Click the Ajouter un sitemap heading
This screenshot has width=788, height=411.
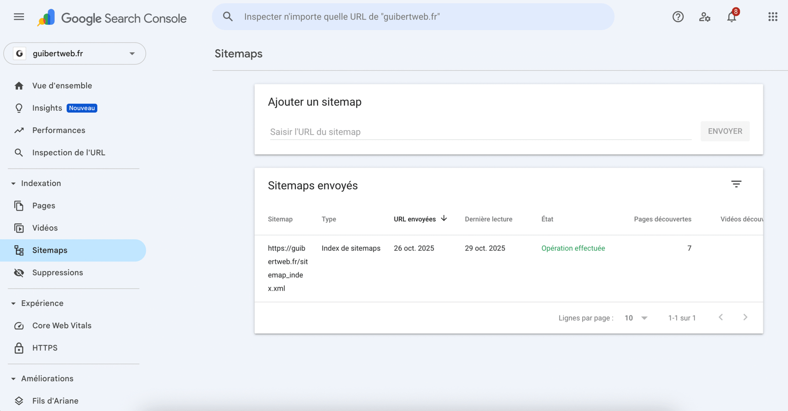[315, 102]
